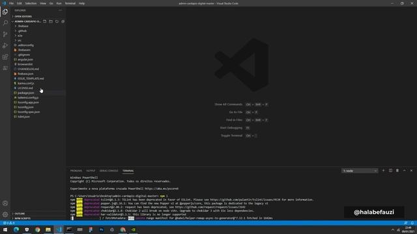The image size is (417, 234).
Task: Close the terminal panel
Action: point(411,170)
